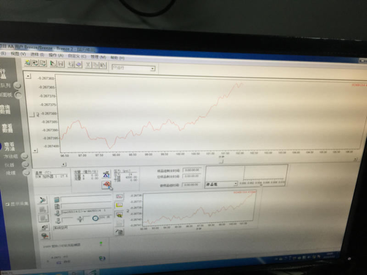
Task: Click the blue eraser-like toolbar icon
Action: coord(78,64)
